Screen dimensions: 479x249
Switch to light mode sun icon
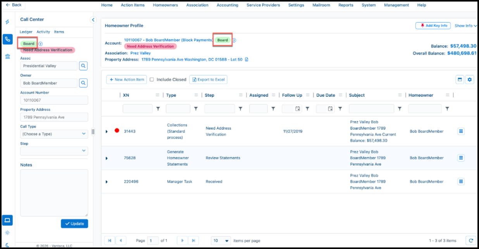coord(7,233)
